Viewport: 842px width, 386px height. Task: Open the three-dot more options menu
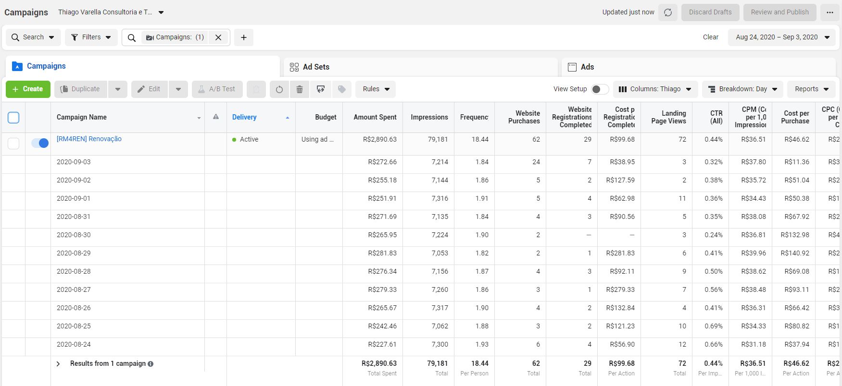[830, 12]
